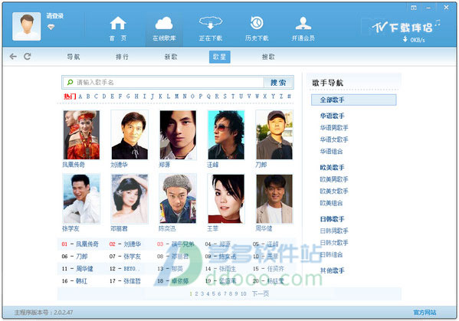The image size is (459, 321).
Task: Open the 华语男歌手 category
Action: pyautogui.click(x=334, y=128)
